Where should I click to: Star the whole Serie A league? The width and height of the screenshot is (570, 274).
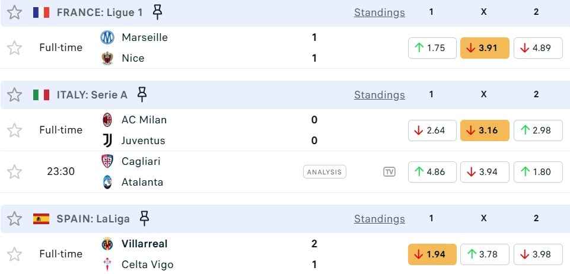click(x=14, y=95)
